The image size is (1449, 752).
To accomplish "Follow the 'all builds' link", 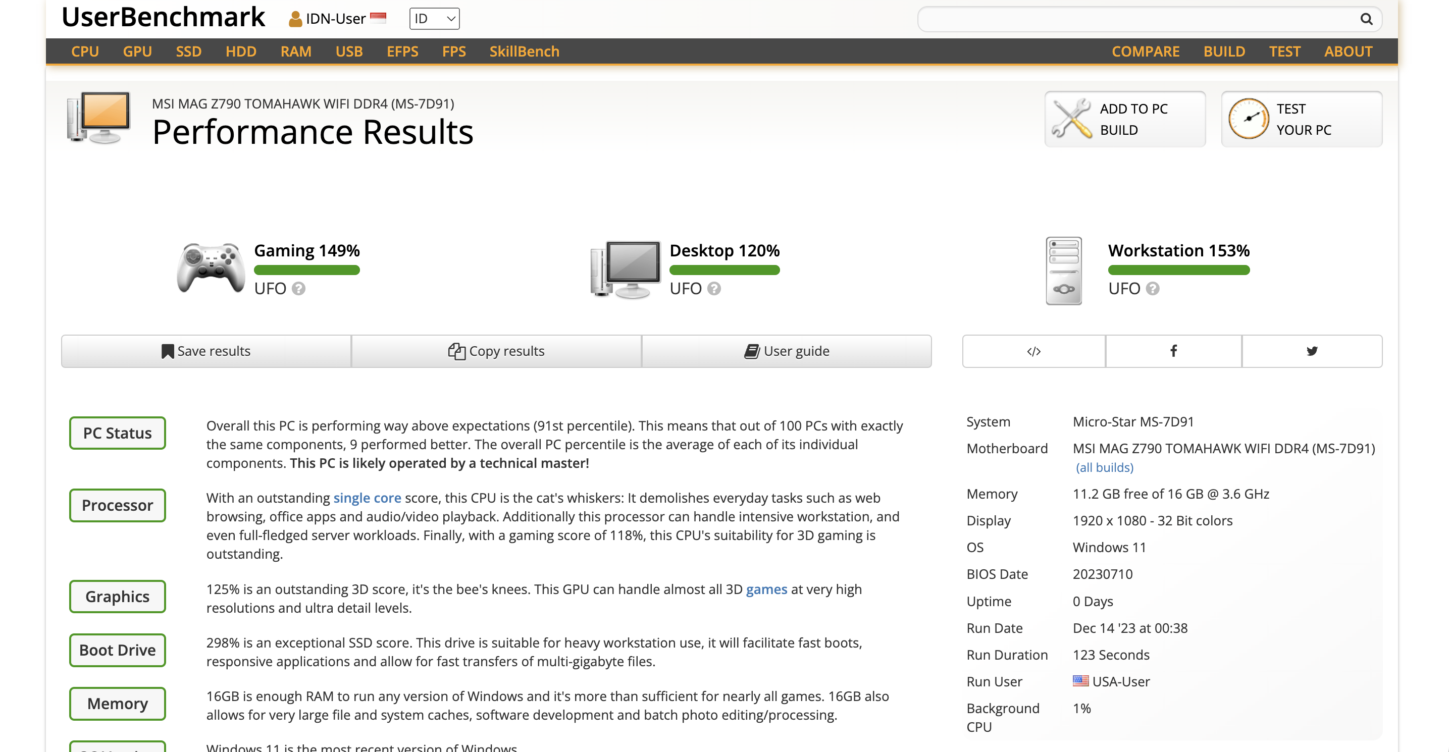I will click(x=1104, y=467).
